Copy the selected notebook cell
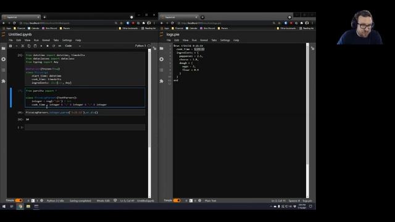This screenshot has width=395, height=222. (x=29, y=46)
